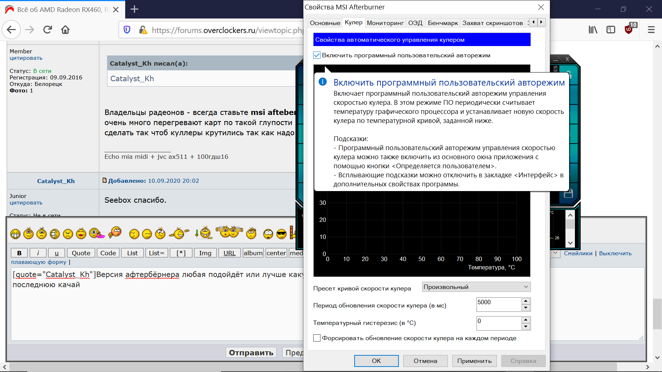Click цитировать link under Member

pyautogui.click(x=26, y=58)
